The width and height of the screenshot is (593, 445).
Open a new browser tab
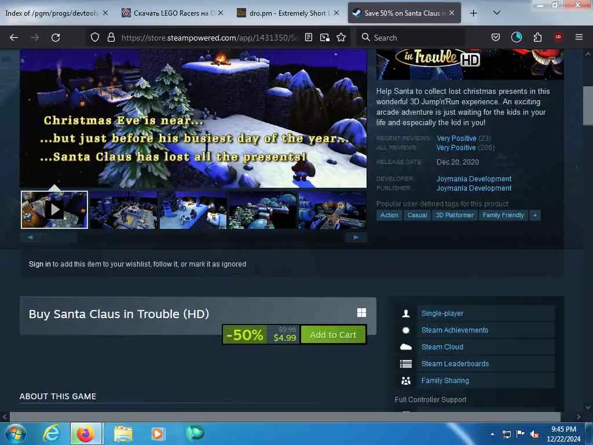[x=473, y=13]
